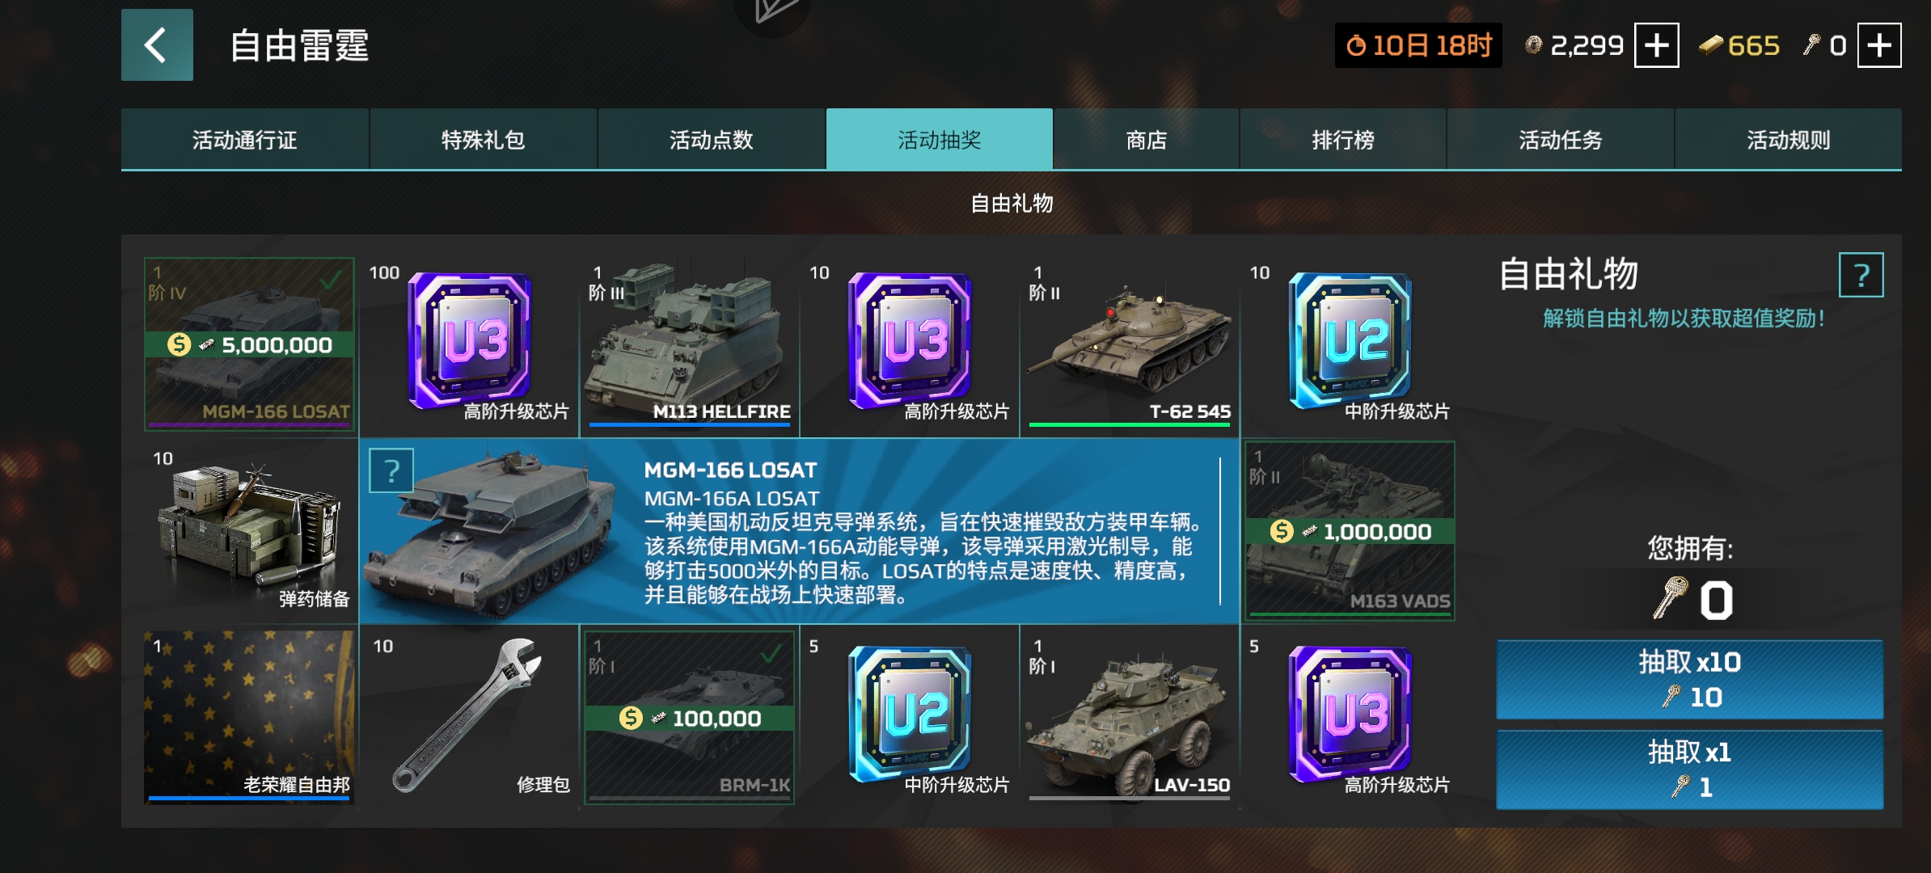Select the LAV-150 vehicle reward
This screenshot has width=1931, height=873.
[1130, 717]
